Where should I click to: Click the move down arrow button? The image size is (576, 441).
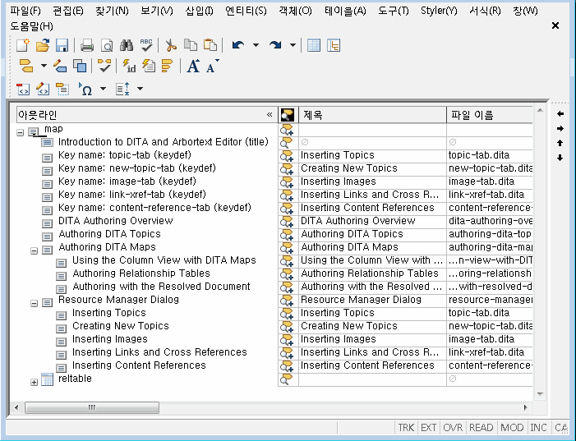pyautogui.click(x=560, y=158)
